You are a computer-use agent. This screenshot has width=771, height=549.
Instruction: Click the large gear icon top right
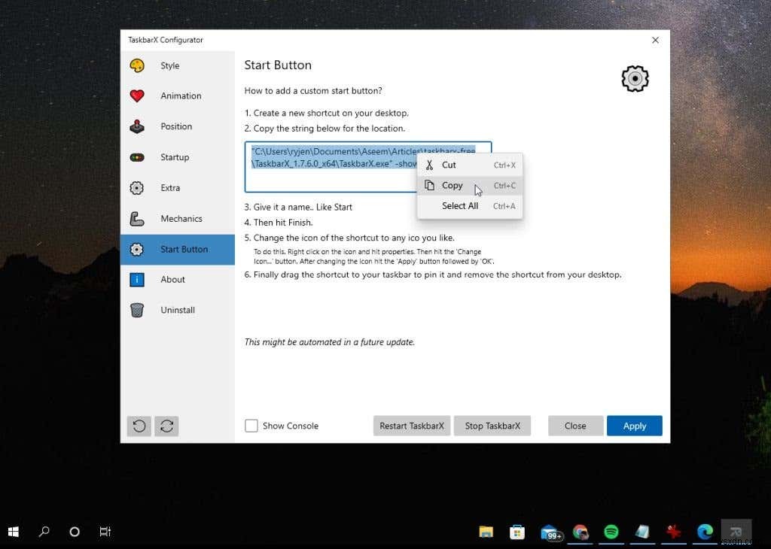(x=634, y=78)
